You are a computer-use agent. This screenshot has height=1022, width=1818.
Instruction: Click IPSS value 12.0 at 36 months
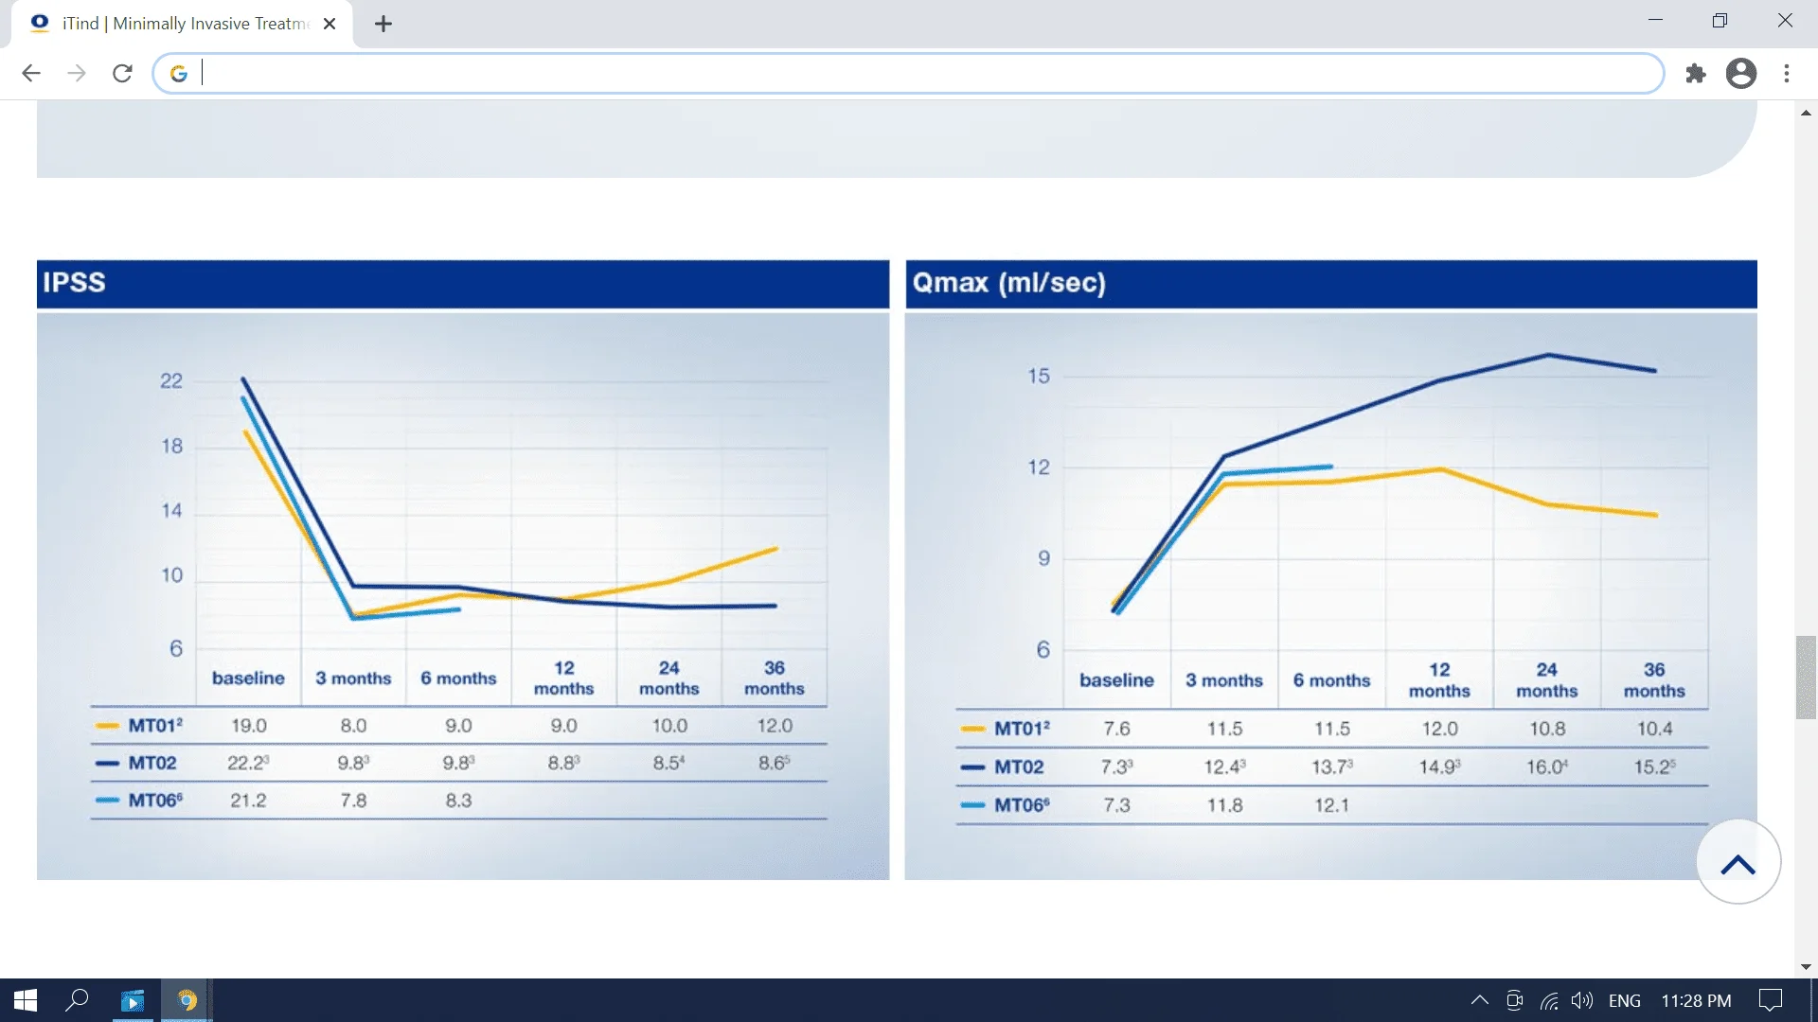775,726
